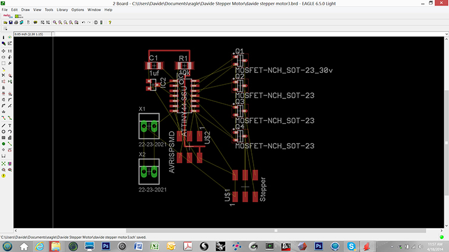Run the DRC check tool
449x252 pixels.
click(x=10, y=170)
